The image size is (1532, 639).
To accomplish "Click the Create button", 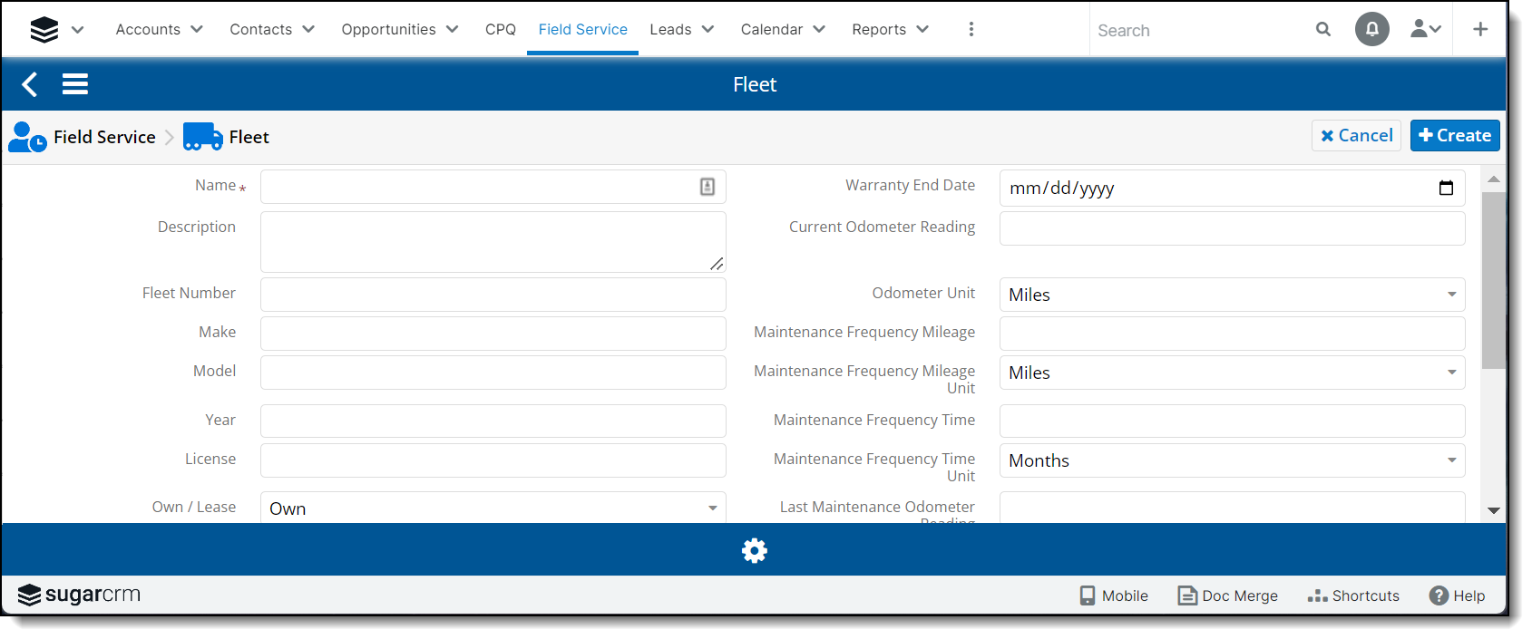I will [1455, 135].
